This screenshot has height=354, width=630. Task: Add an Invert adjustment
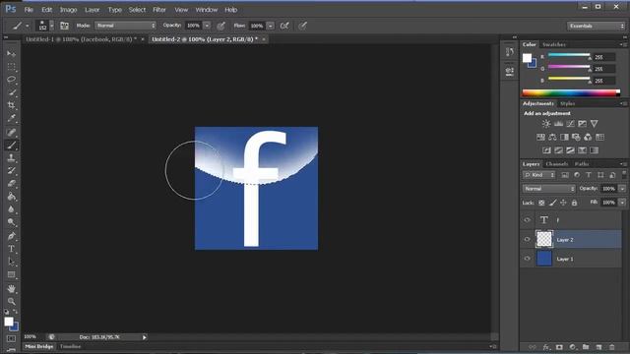(x=546, y=150)
